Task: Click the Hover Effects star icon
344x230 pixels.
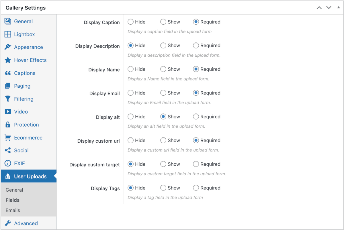Action: (8, 60)
